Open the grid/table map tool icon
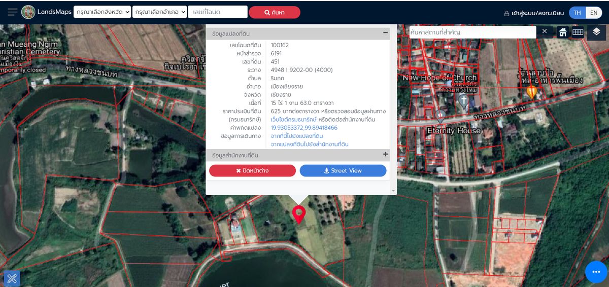Image resolution: width=609 pixels, height=287 pixels. coord(578,32)
